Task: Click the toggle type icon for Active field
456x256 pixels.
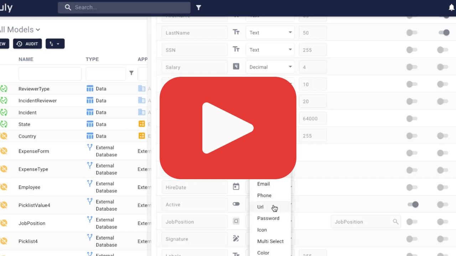Action: [x=236, y=204]
